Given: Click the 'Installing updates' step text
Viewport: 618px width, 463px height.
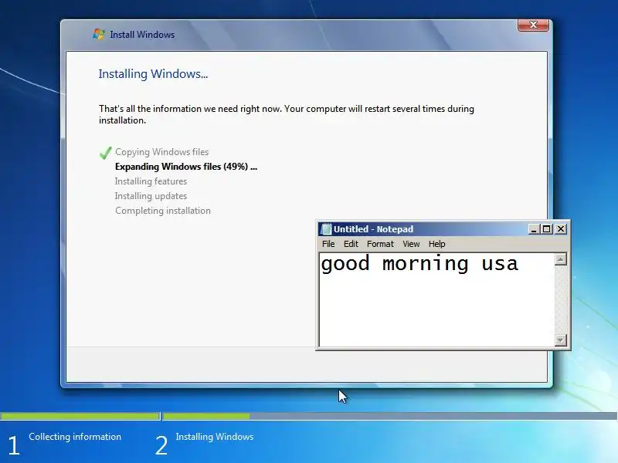Looking at the screenshot, I should (151, 196).
